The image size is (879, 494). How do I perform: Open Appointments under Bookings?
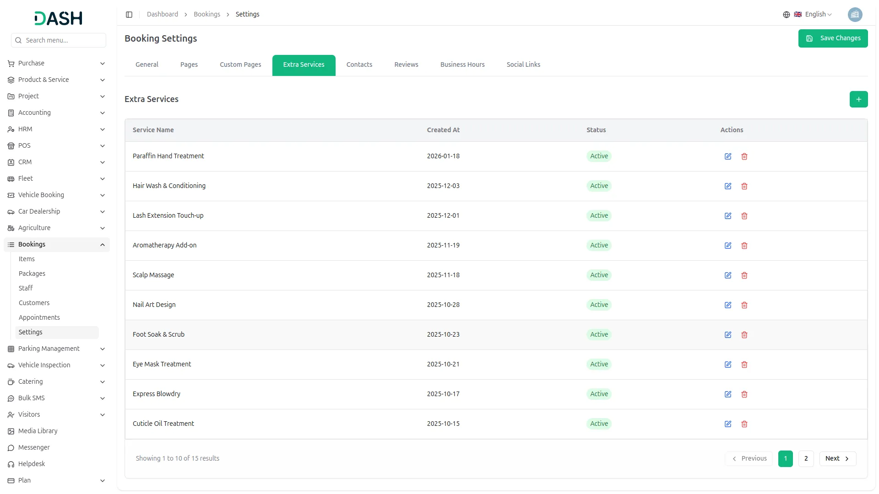point(39,317)
